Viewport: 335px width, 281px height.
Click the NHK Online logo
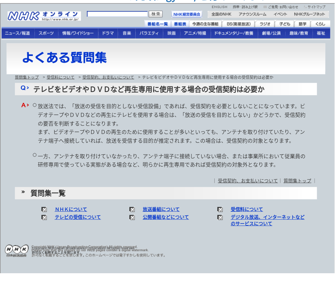(44, 16)
